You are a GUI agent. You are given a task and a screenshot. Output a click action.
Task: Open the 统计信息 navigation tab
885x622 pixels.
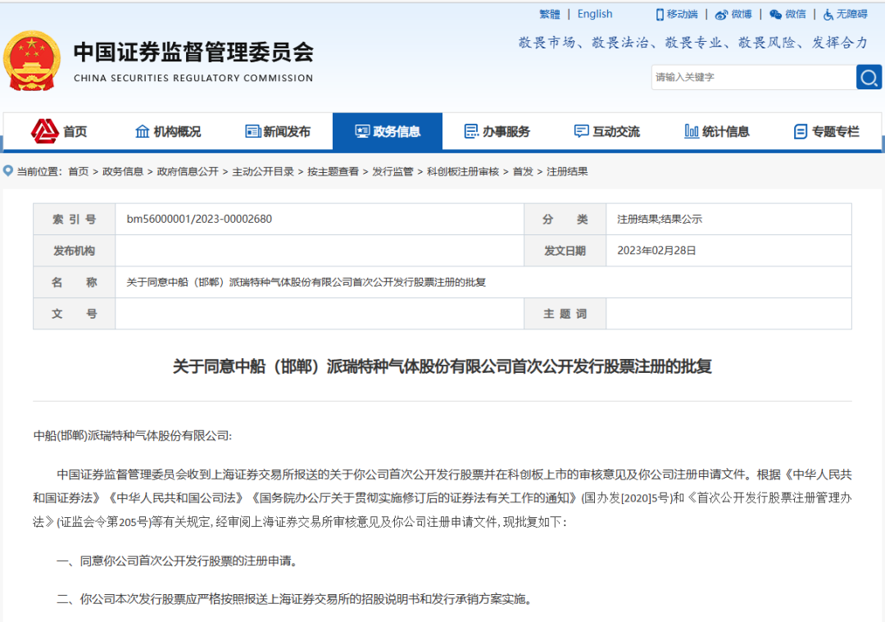(717, 131)
